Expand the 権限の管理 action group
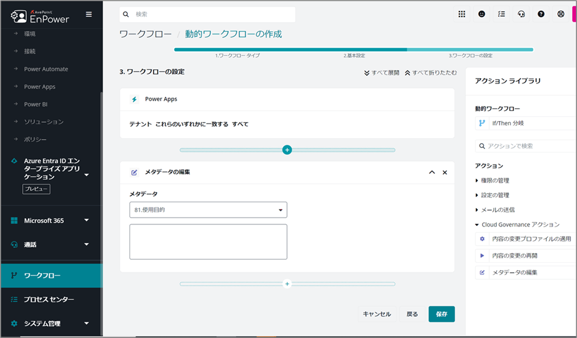 pos(492,181)
